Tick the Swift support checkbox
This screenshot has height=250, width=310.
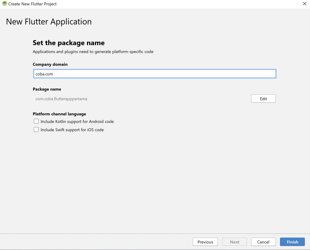point(36,130)
